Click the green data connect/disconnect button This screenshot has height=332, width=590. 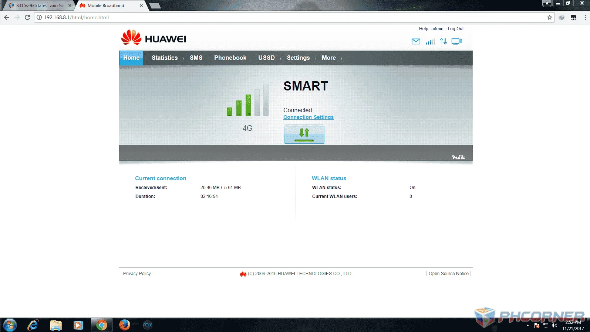304,134
